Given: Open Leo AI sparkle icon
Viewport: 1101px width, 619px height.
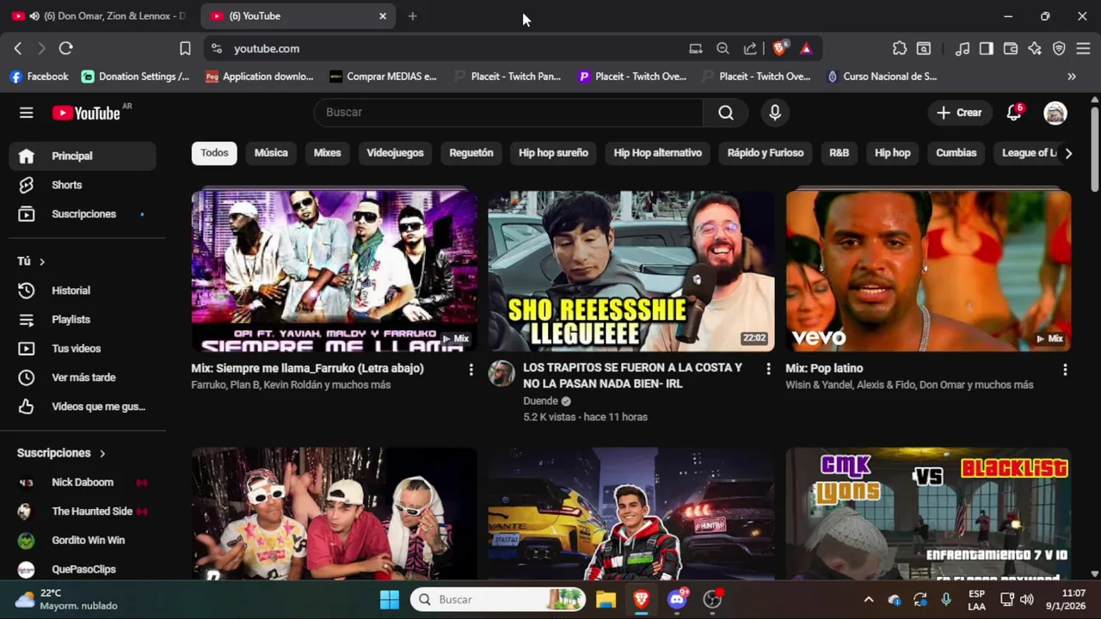Looking at the screenshot, I should click(x=1035, y=49).
